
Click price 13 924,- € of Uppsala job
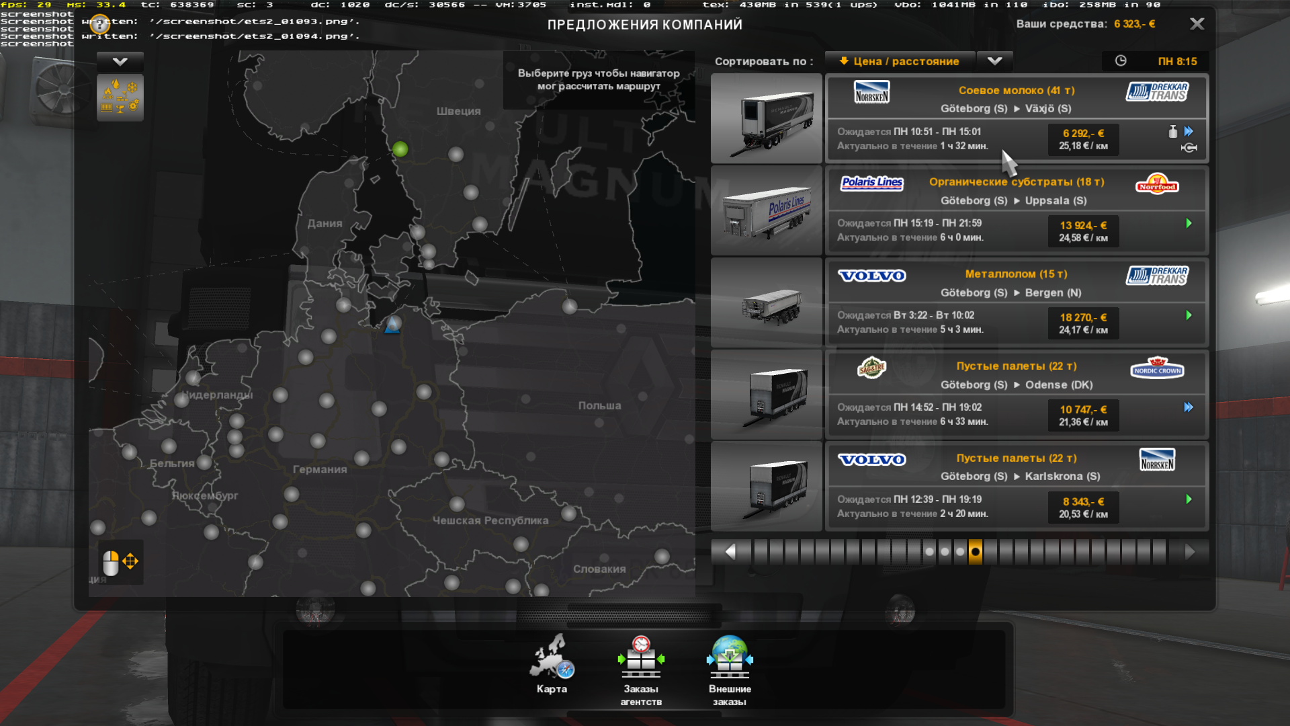[x=1084, y=225]
